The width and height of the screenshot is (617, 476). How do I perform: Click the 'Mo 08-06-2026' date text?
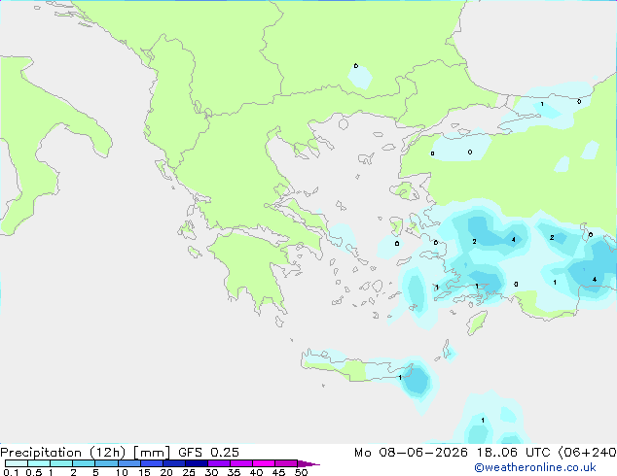tap(412, 453)
